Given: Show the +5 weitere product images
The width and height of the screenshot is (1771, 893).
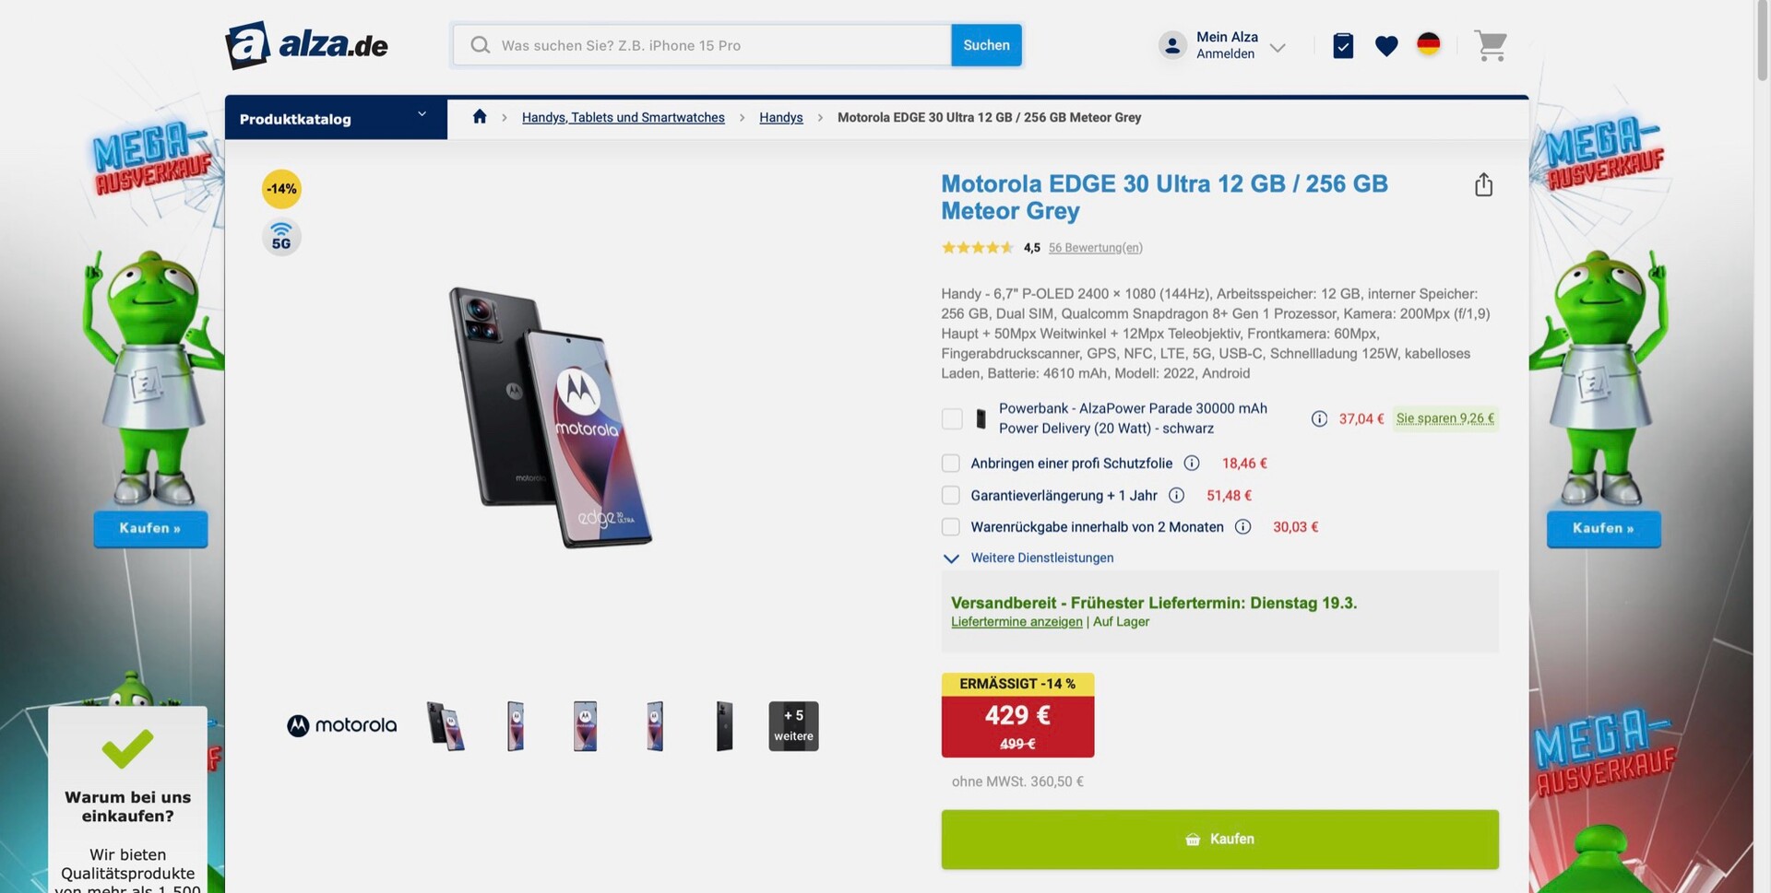Looking at the screenshot, I should click(793, 726).
